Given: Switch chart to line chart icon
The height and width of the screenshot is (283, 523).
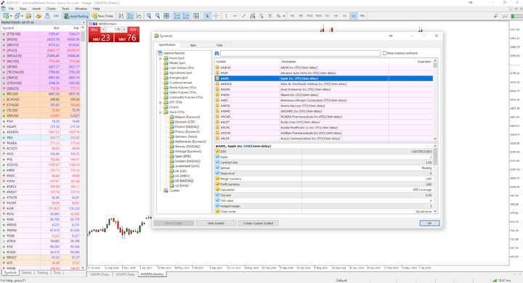Looking at the screenshot, I should click(x=139, y=16).
